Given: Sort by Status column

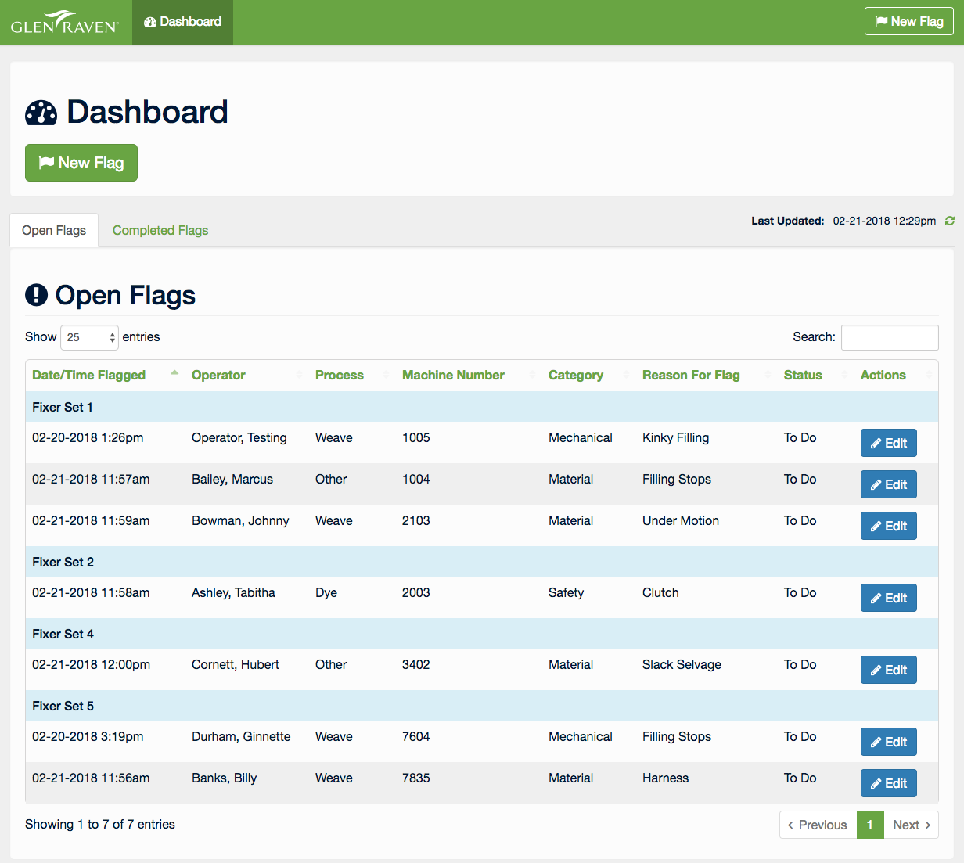Looking at the screenshot, I should [x=816, y=376].
